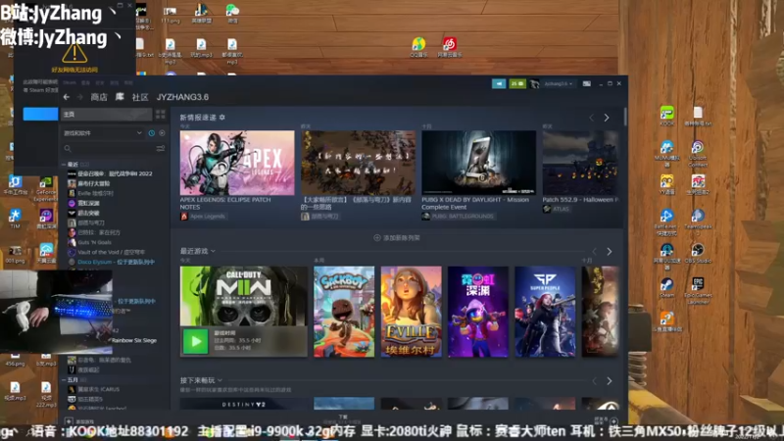The image size is (784, 441).
Task: Switch to Big Picture mode icon
Action: point(587,83)
